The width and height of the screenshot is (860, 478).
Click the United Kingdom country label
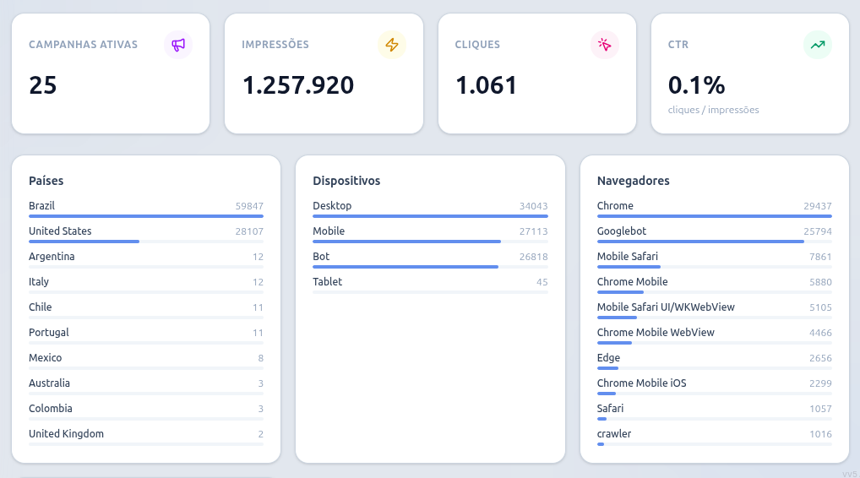point(67,433)
